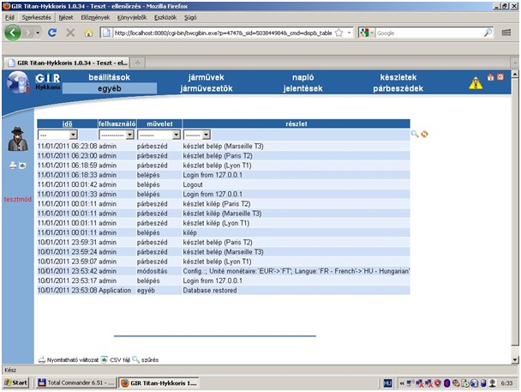The width and height of the screenshot is (521, 392).
Task: Open the jelentések navigation link
Action: point(302,88)
